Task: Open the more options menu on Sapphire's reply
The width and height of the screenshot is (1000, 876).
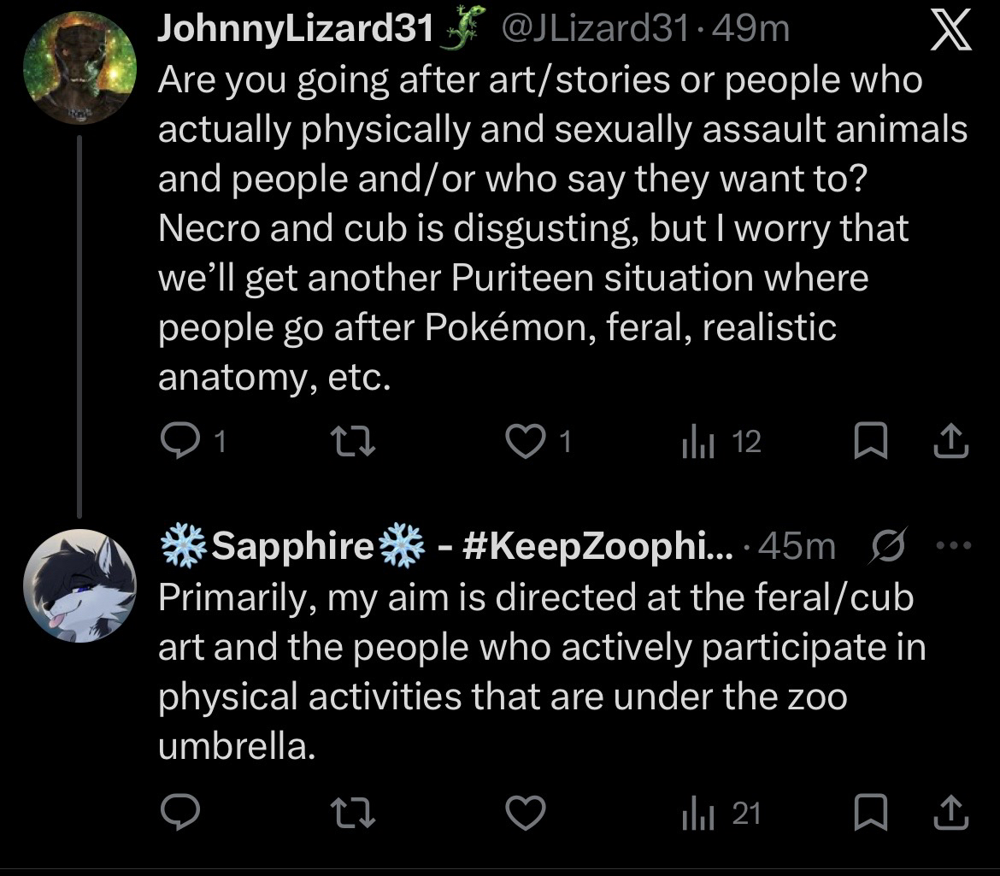Action: click(x=954, y=545)
